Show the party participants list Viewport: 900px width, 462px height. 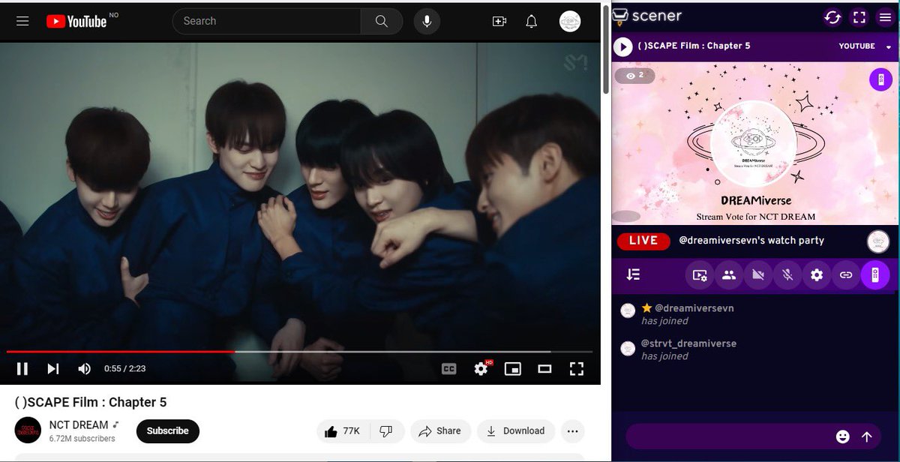click(728, 275)
